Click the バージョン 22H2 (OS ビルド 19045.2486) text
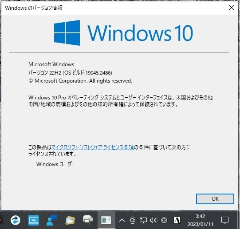The image size is (240, 230). (x=70, y=73)
